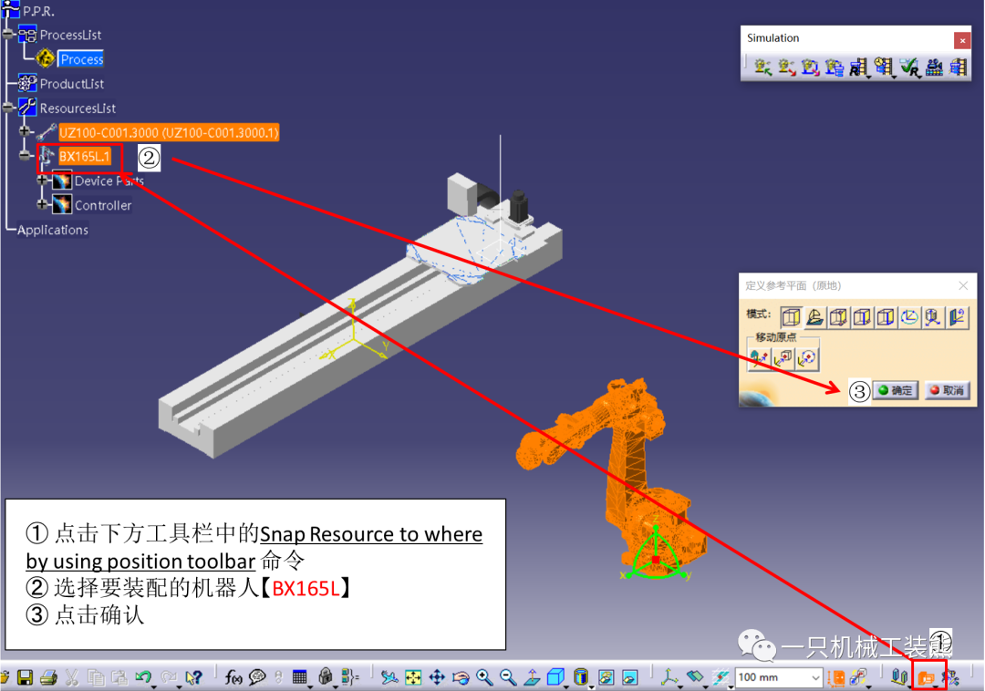This screenshot has width=985, height=691.
Task: Select the BX165L.1 robot in tree
Action: (x=85, y=156)
